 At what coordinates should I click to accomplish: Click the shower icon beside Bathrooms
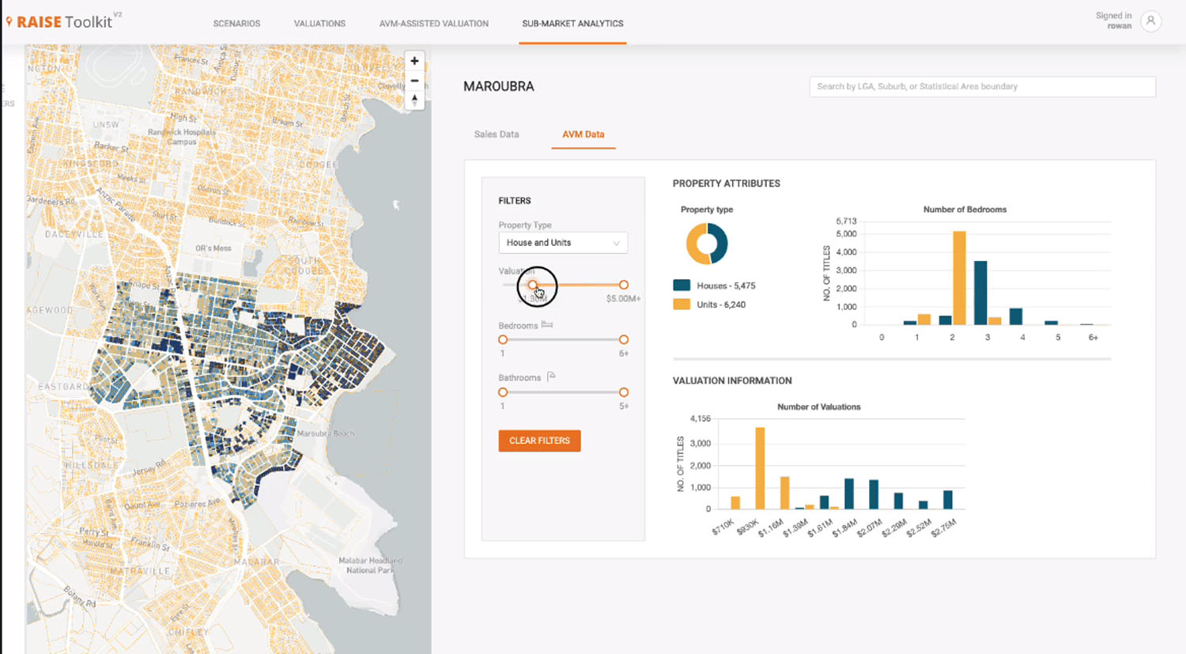551,376
